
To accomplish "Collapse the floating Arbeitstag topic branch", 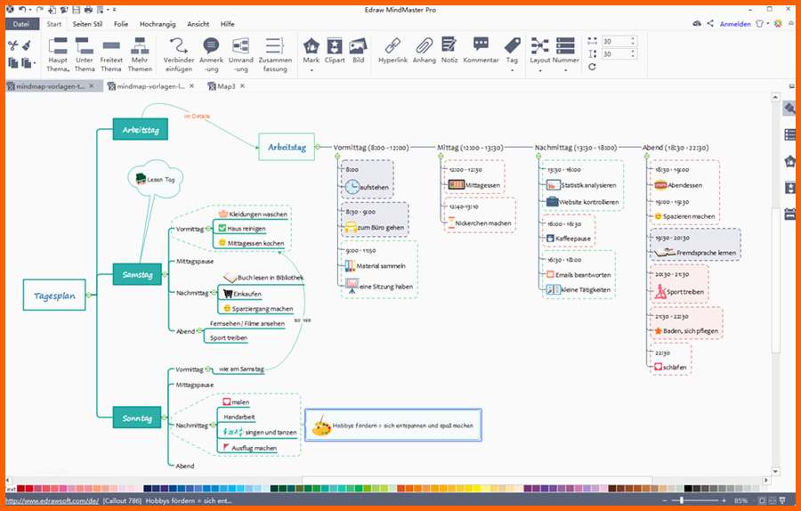I will point(318,147).
